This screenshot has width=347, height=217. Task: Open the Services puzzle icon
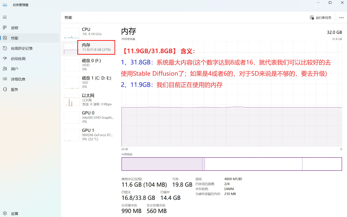pyautogui.click(x=5, y=89)
